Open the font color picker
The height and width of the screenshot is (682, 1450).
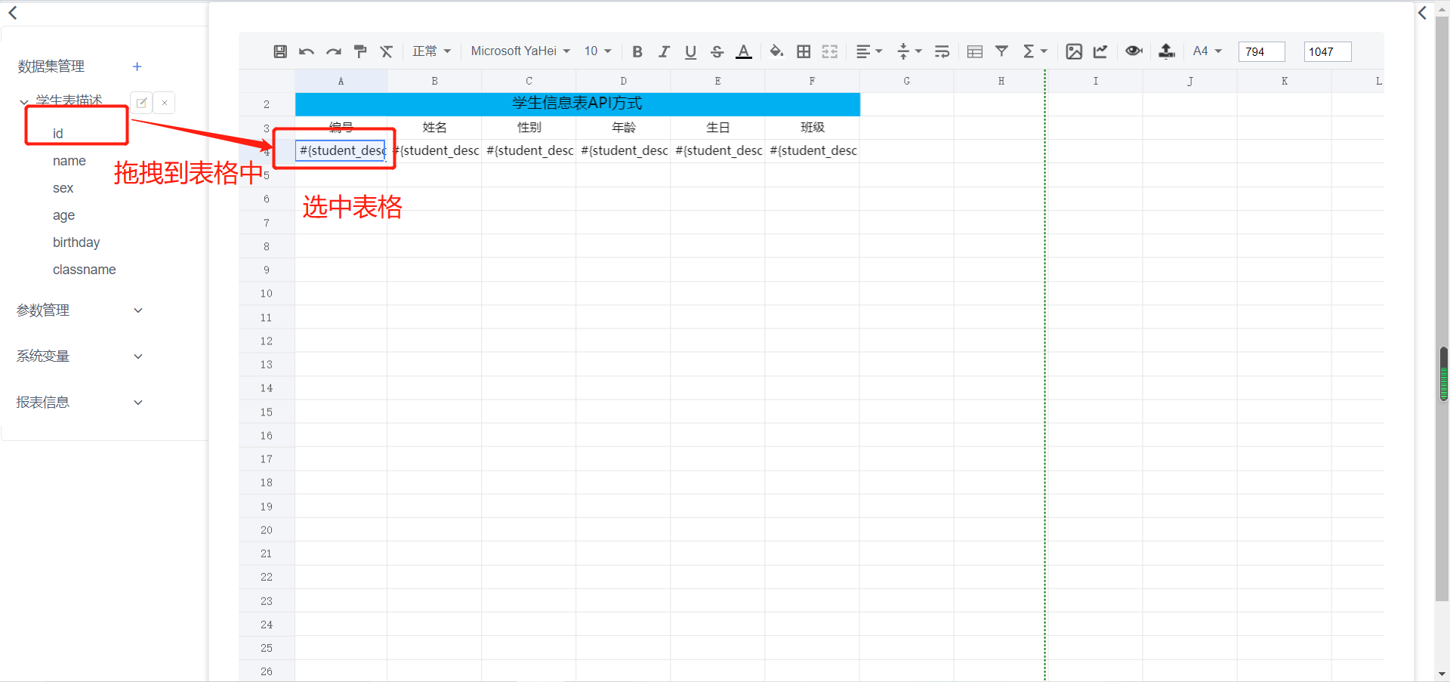point(744,51)
